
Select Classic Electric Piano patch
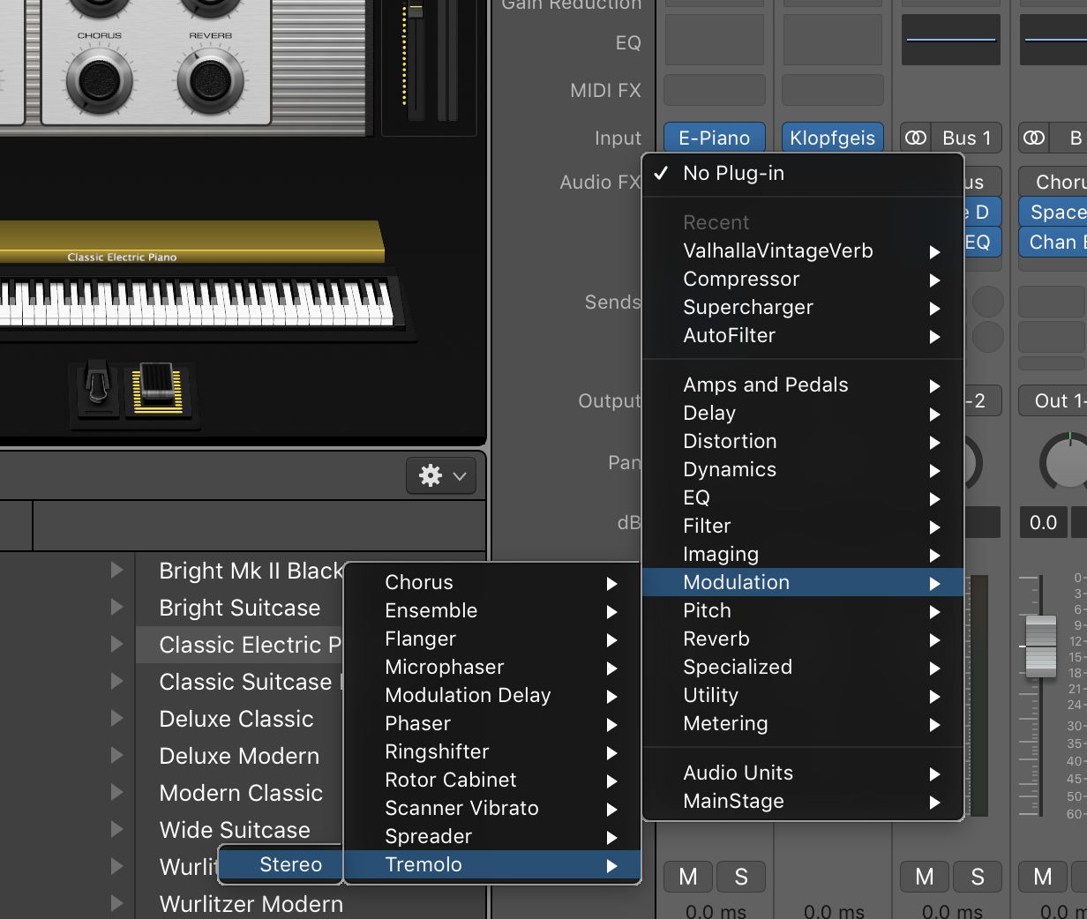coord(240,645)
